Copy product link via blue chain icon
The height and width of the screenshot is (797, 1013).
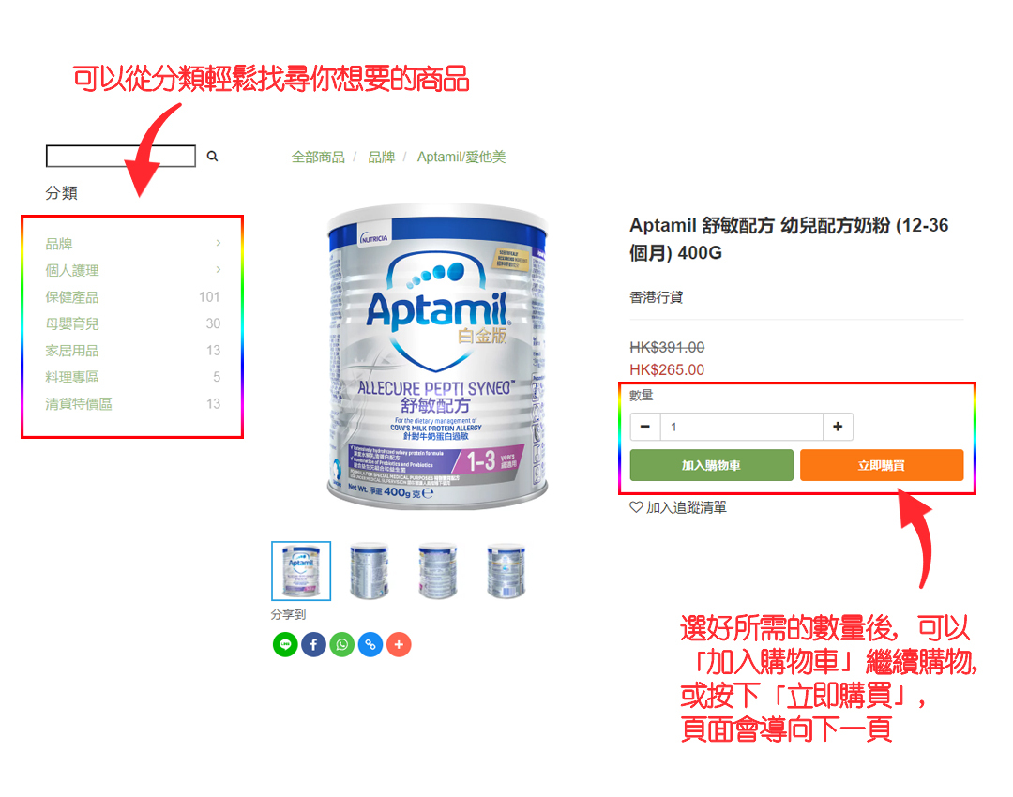(370, 644)
